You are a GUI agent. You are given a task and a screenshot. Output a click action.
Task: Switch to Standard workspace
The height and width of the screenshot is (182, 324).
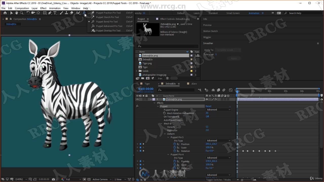point(213,13)
